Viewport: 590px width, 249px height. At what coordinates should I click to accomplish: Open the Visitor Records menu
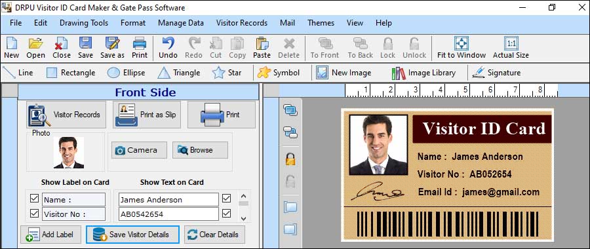point(242,23)
